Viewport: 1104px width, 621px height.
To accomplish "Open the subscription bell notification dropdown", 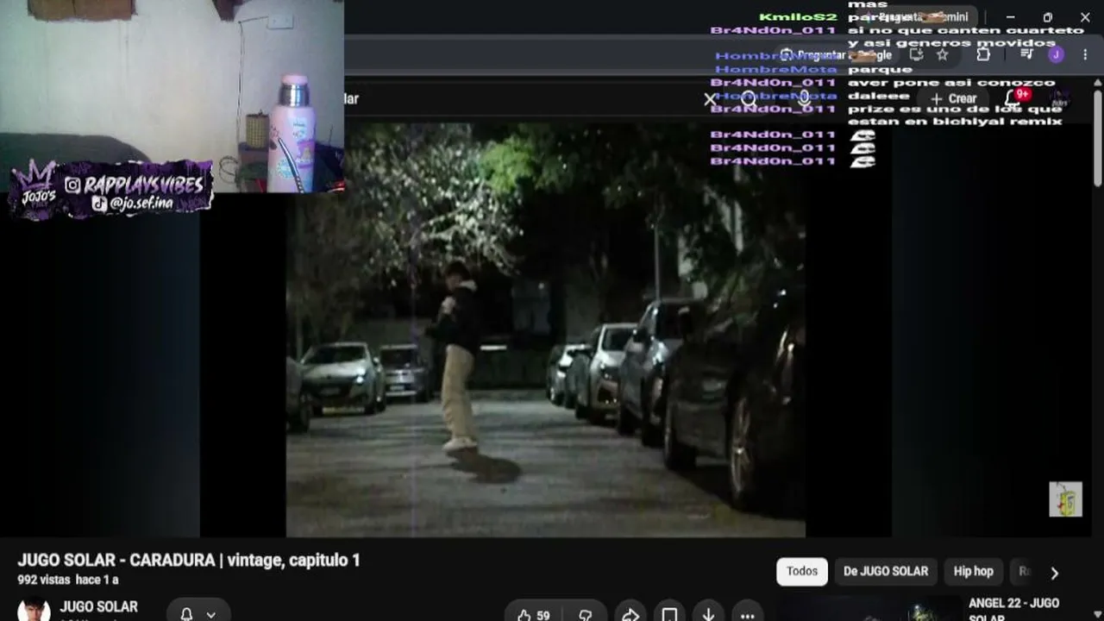I will click(198, 613).
